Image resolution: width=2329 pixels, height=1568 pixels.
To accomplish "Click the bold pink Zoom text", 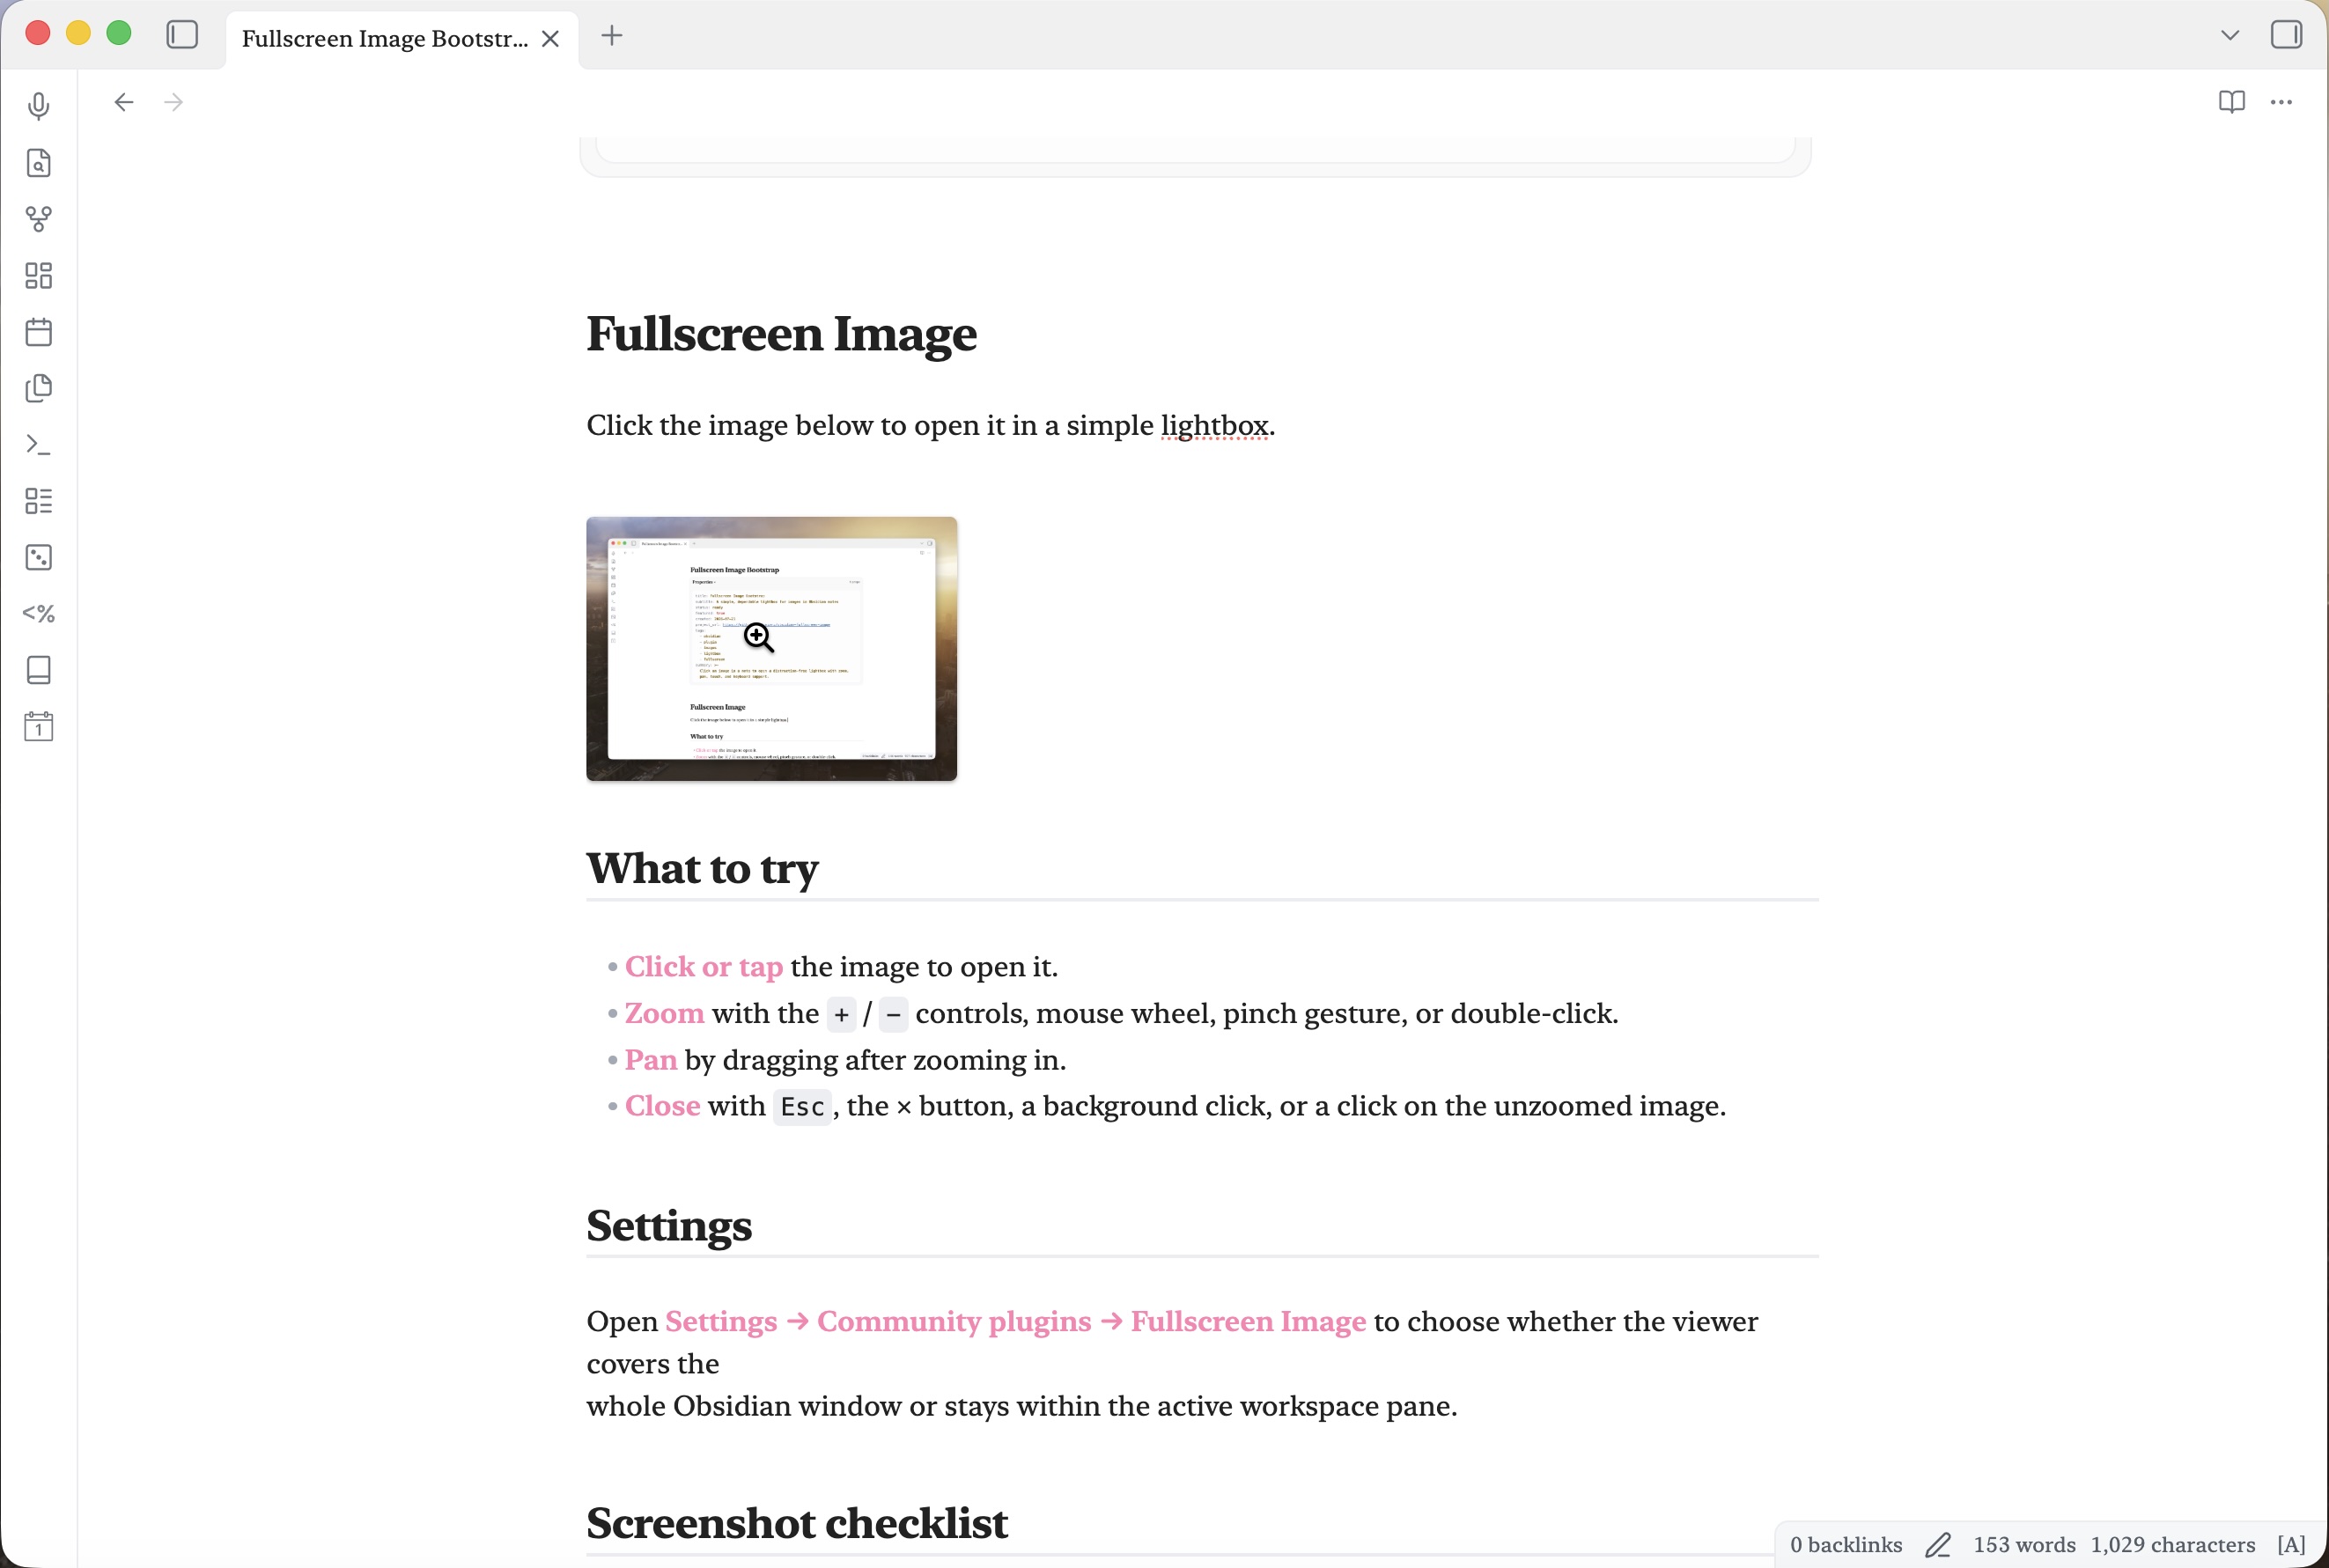I will pos(664,1013).
